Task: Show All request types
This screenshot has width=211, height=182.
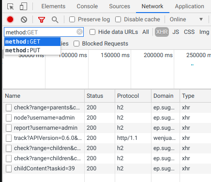Action: [x=146, y=32]
